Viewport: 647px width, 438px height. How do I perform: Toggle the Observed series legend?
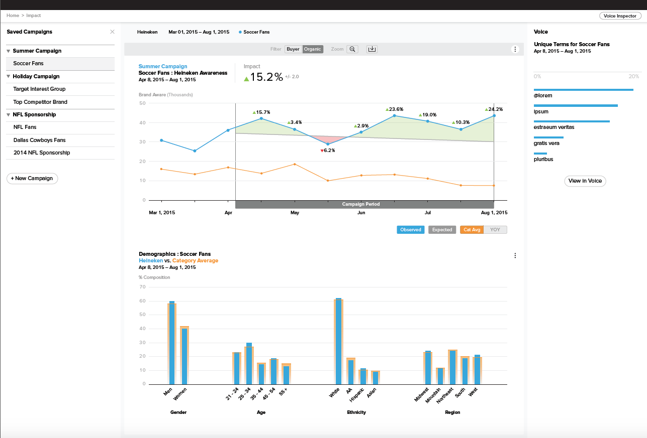coord(411,230)
